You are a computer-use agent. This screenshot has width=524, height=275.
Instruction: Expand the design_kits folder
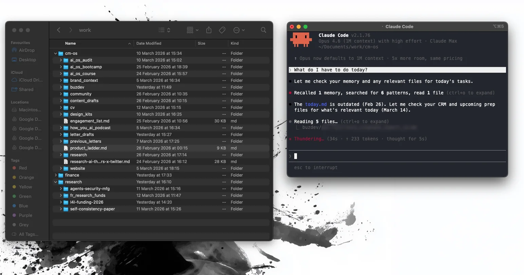[x=61, y=114]
